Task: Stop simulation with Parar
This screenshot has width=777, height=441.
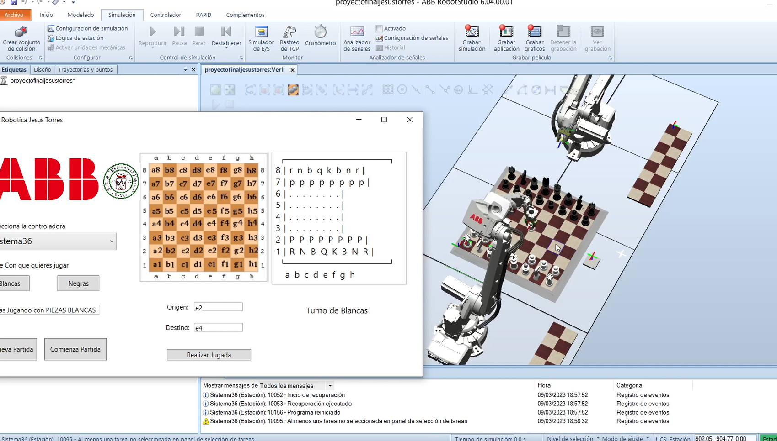Action: [x=199, y=36]
